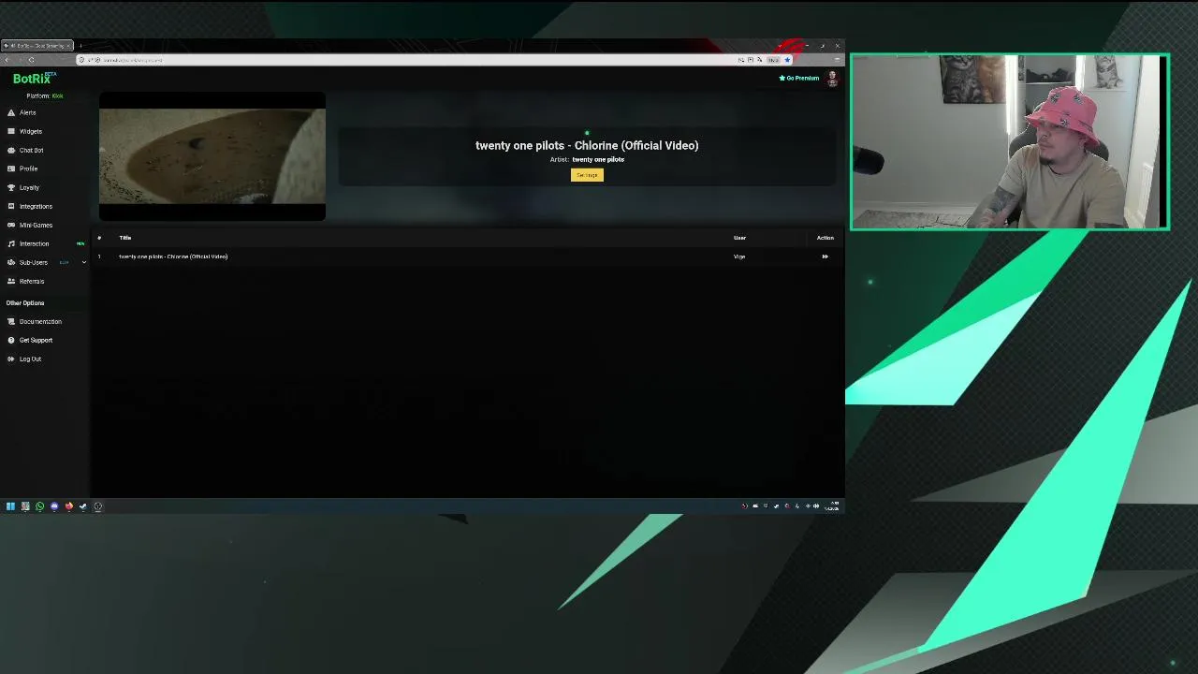The width and height of the screenshot is (1198, 674).
Task: Open the Alerts section icon
Action: [11, 112]
